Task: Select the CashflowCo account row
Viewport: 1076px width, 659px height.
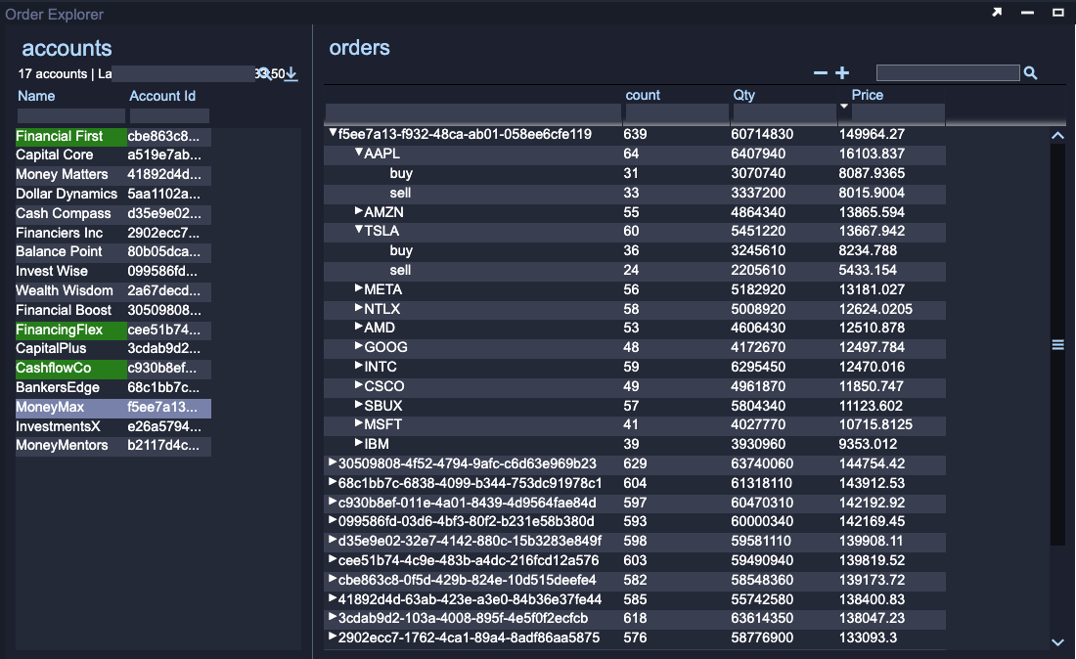Action: click(x=54, y=369)
